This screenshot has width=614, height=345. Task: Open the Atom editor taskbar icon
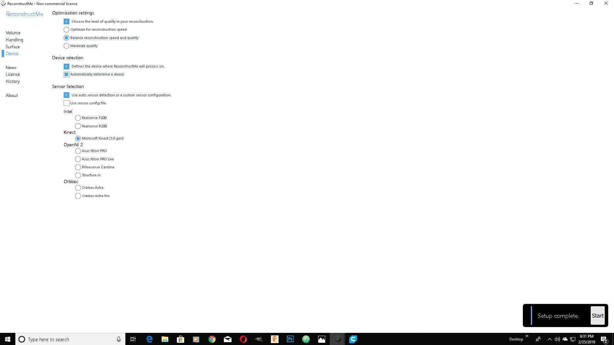306,339
